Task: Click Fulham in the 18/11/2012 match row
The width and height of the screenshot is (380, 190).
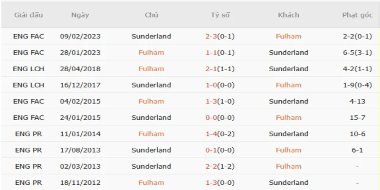Action: click(151, 182)
